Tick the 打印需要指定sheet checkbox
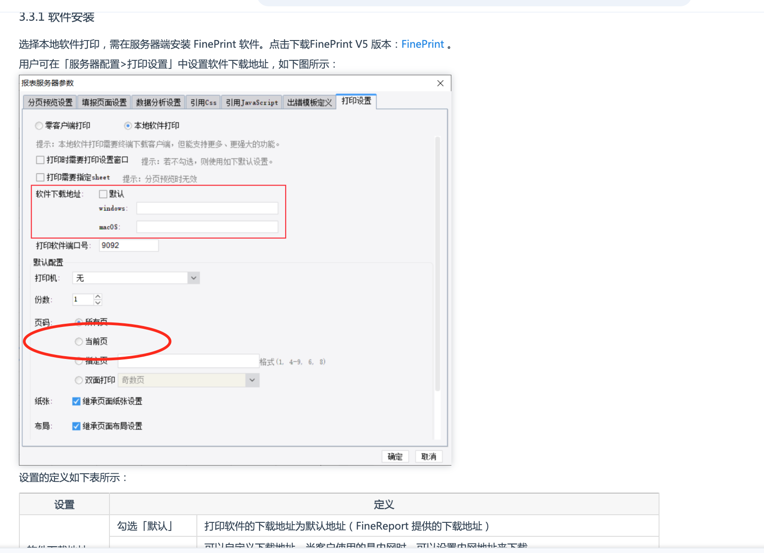Viewport: 764px width, 553px height. click(40, 177)
